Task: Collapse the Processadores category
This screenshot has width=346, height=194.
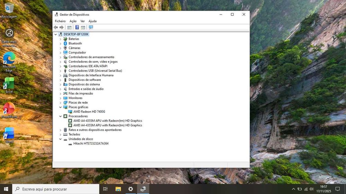Action: point(60,116)
